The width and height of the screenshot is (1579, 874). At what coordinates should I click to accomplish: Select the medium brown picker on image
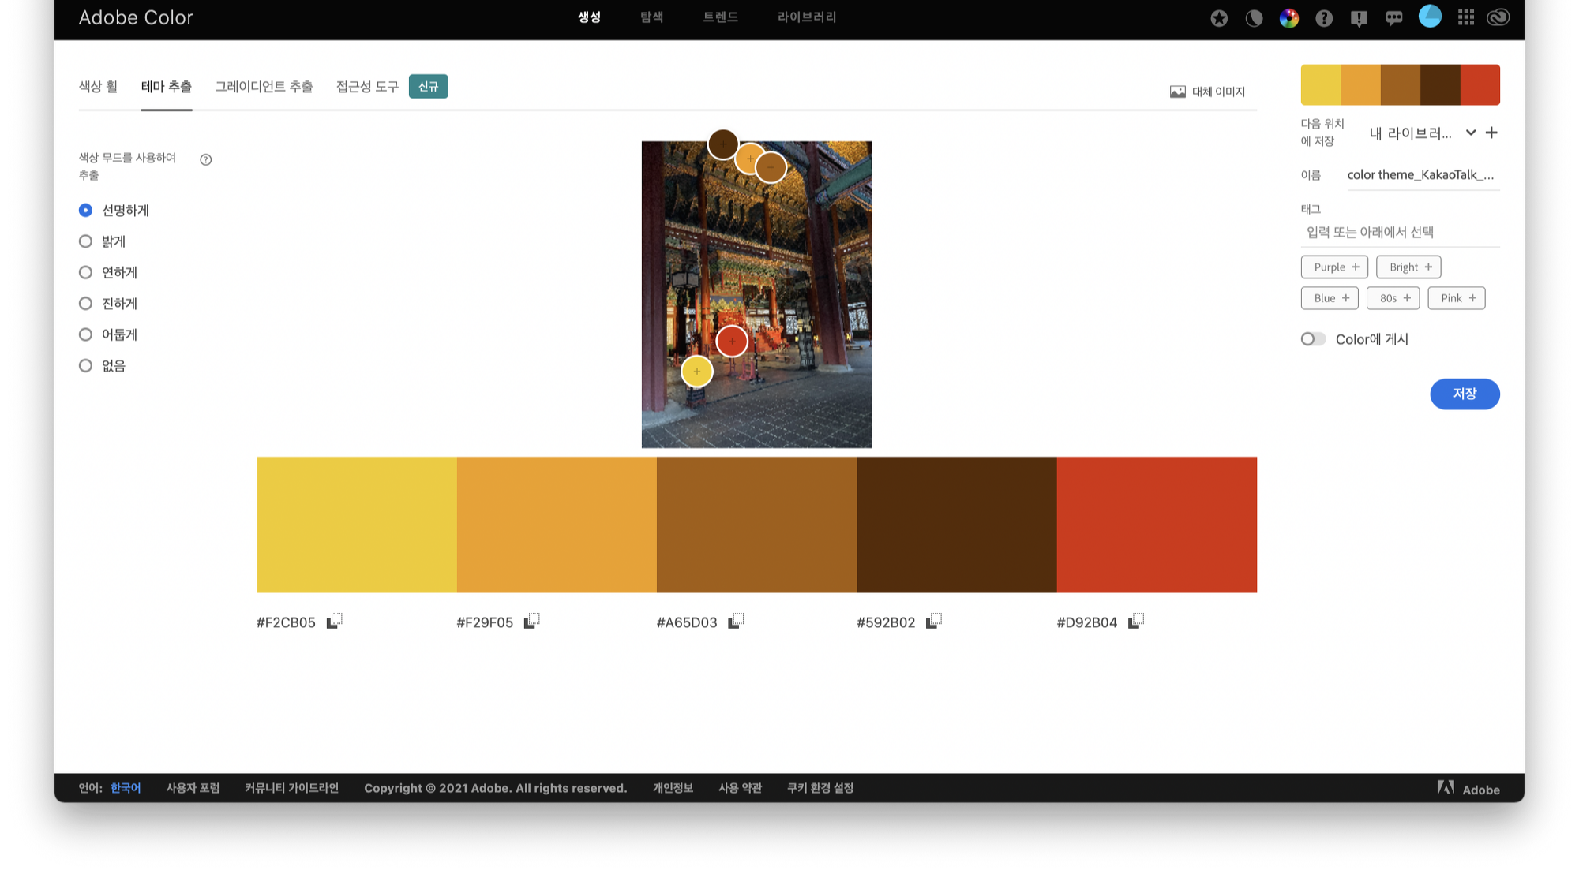pyautogui.click(x=771, y=167)
